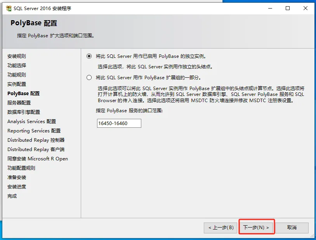Viewport: 316px width, 240px height.
Task: Click the 取消 cancel button
Action: coord(292,228)
